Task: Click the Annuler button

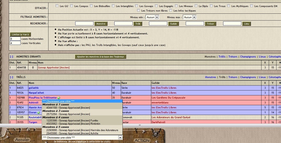Action: (21, 140)
